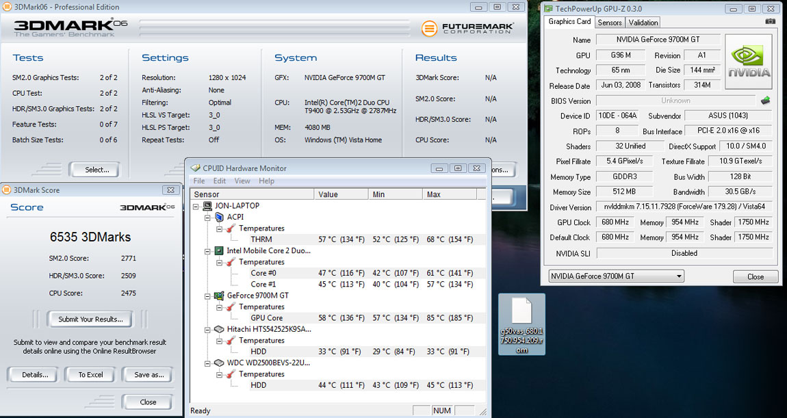Open the Help menu in Hardware Monitor
Viewport: 787px width, 418px height.
[266, 181]
